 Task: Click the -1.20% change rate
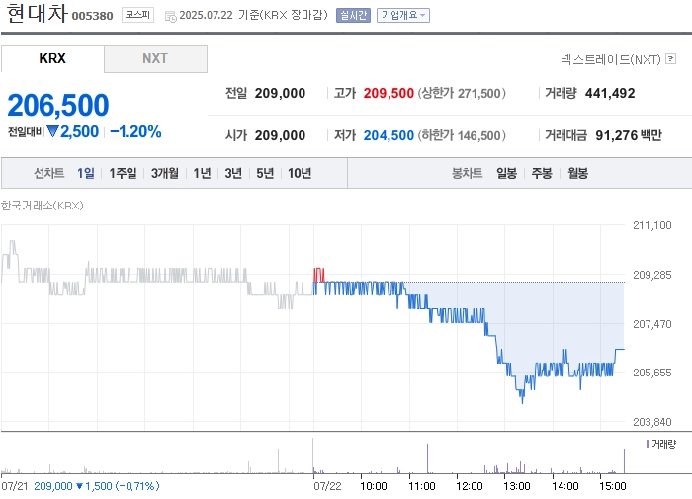(135, 132)
